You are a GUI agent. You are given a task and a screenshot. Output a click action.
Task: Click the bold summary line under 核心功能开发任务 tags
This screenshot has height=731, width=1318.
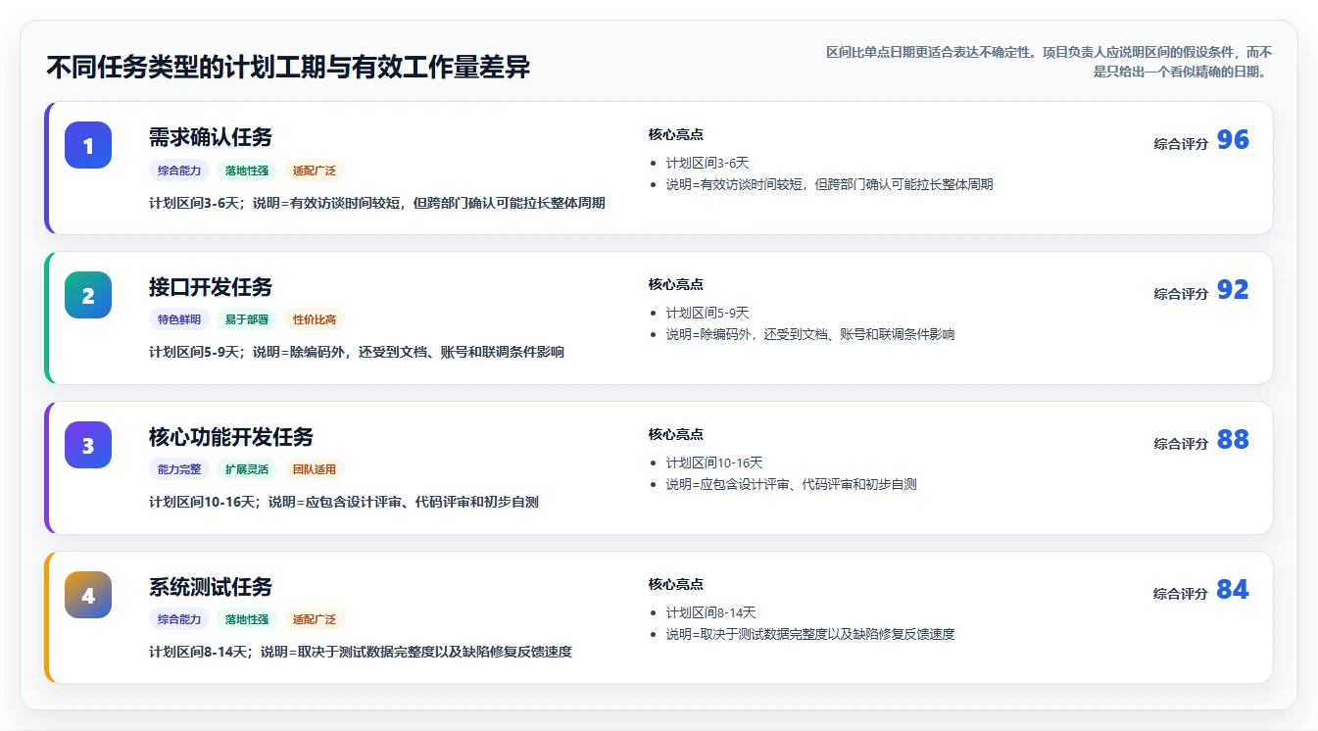click(x=344, y=502)
